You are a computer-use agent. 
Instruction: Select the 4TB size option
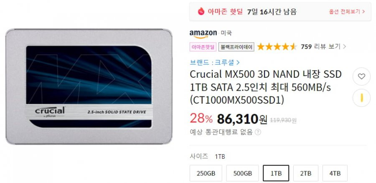coord(335,173)
